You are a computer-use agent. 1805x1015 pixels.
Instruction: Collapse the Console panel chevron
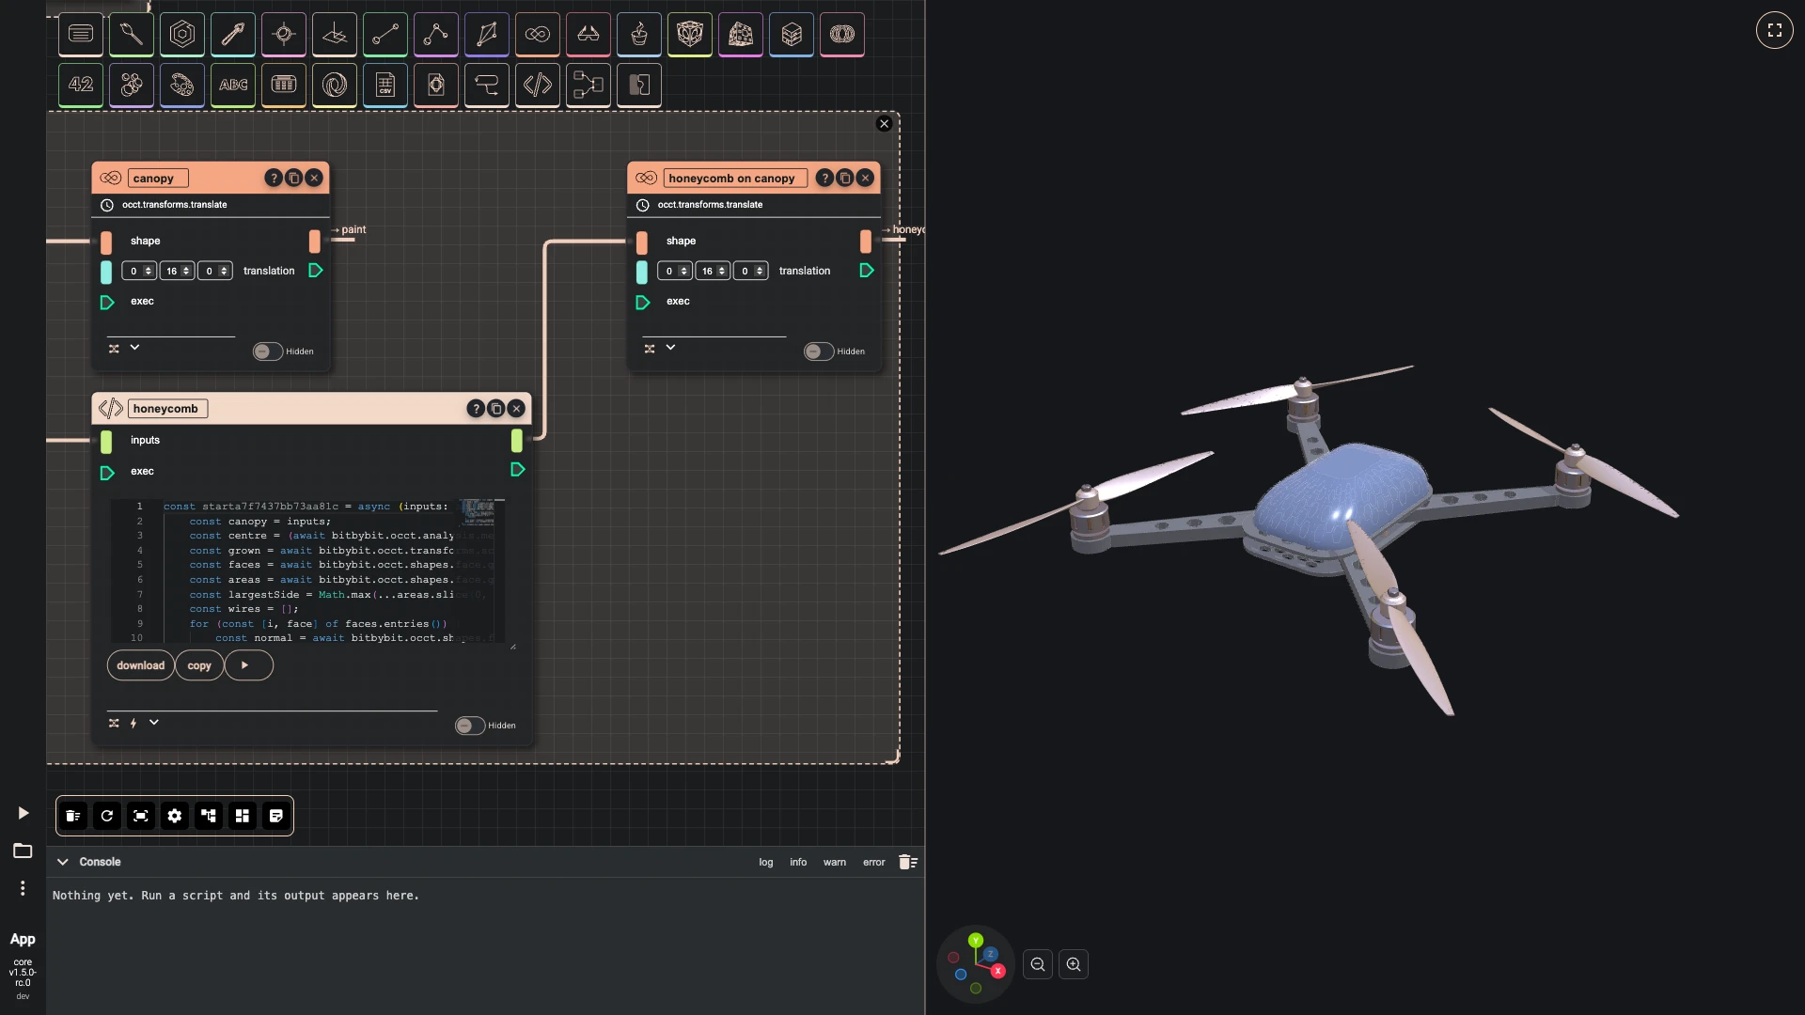(x=63, y=862)
